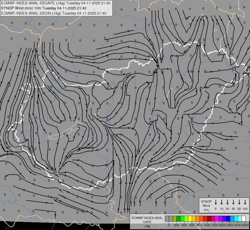250x230 pixels.
Task: Click the 'CAPE' label in the colour legend
Action: point(147,222)
